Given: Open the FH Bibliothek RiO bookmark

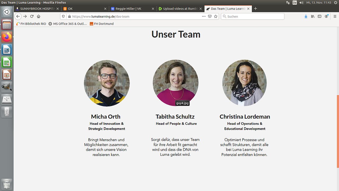Looking at the screenshot, I should [31, 24].
